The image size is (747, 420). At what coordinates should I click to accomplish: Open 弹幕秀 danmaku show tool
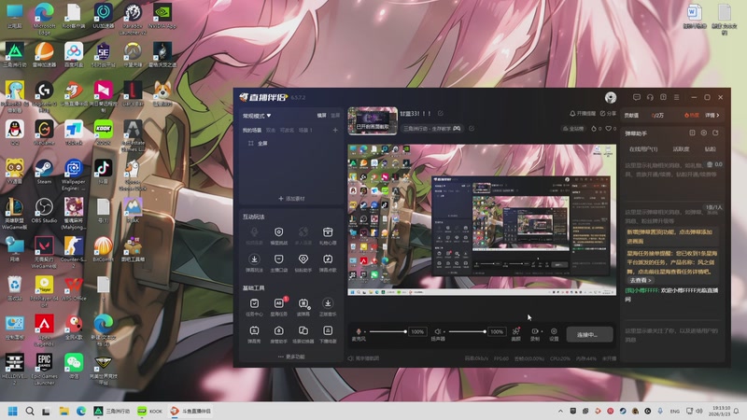tap(254, 334)
